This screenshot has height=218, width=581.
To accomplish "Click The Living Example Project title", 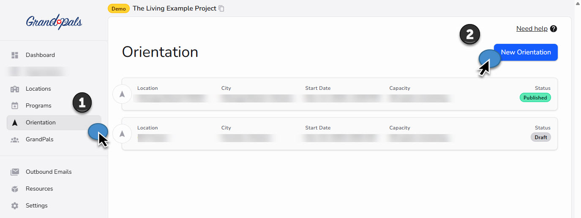I will (x=175, y=8).
